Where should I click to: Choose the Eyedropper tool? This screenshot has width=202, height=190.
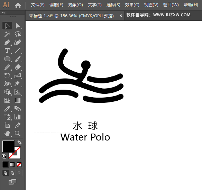tap(7, 109)
